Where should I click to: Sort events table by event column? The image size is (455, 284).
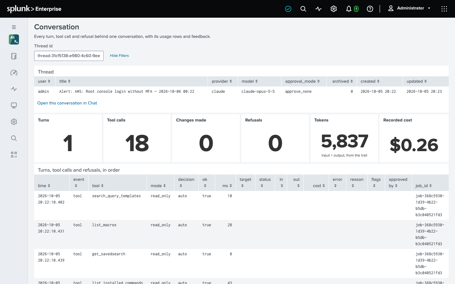(x=79, y=183)
